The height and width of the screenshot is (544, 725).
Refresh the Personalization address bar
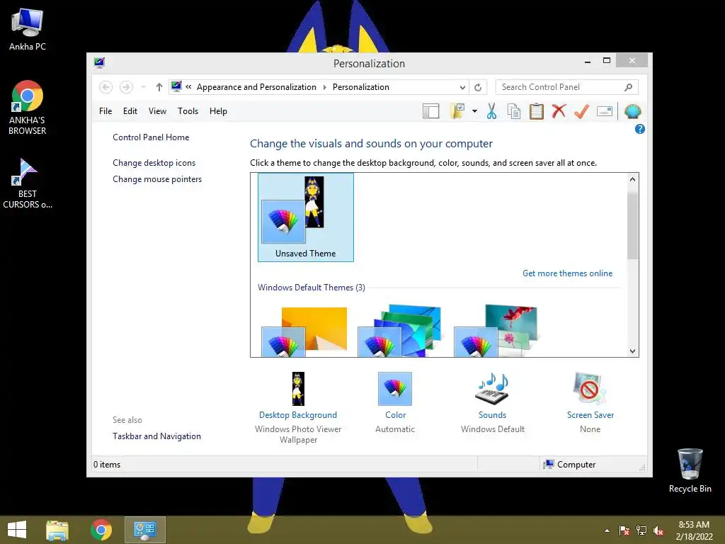[x=478, y=87]
